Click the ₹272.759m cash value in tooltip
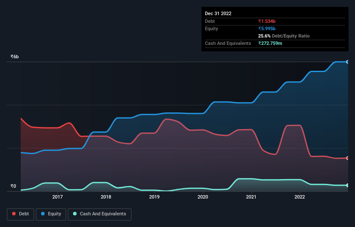 [270, 43]
